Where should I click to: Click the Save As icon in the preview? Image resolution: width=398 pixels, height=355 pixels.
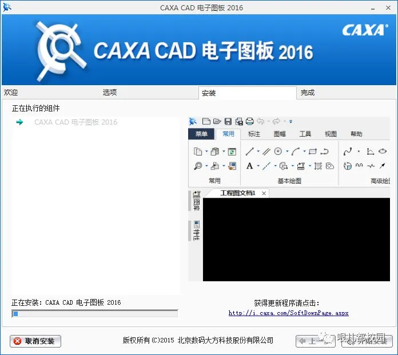coord(239,121)
